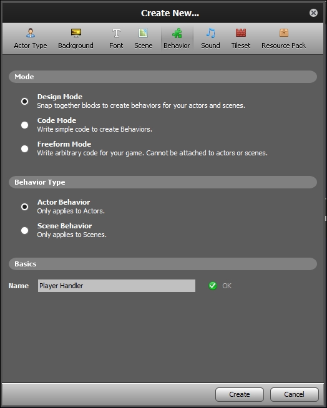Viewport: 327px width, 408px height.
Task: Select the Actor Type person icon
Action: coord(31,33)
